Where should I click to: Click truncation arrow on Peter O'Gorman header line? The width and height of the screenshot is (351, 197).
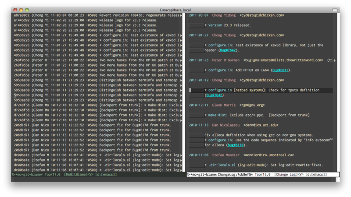pos(334,60)
